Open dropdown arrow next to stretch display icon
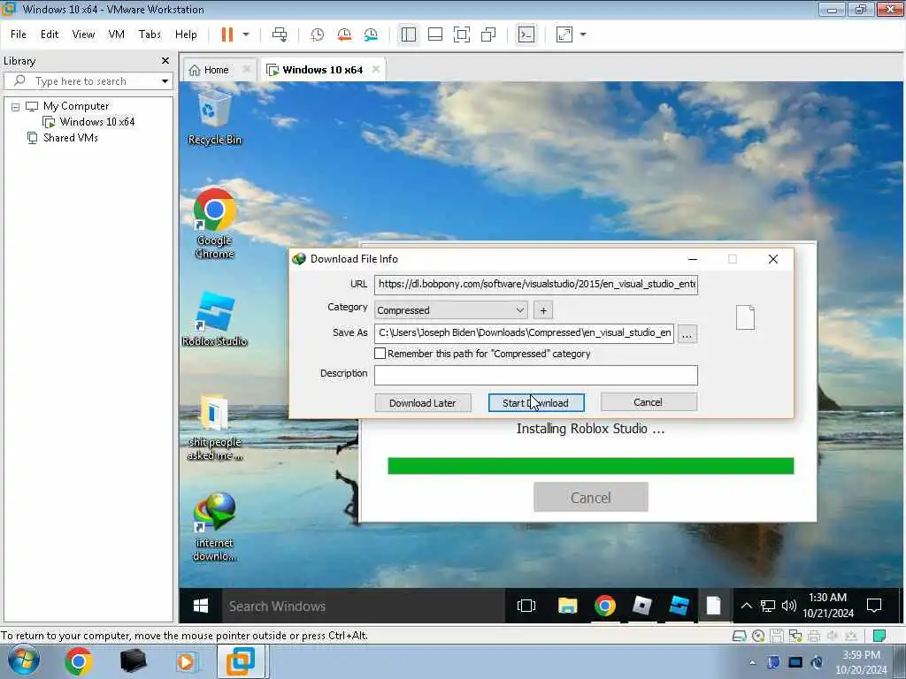 point(583,34)
